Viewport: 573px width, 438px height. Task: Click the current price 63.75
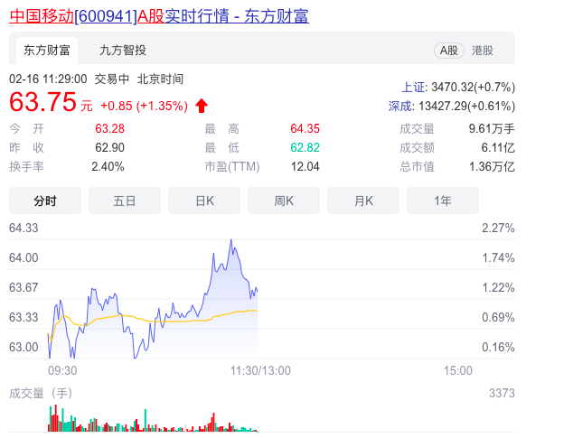point(42,102)
